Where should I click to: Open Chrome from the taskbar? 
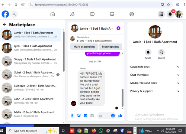click(x=79, y=131)
